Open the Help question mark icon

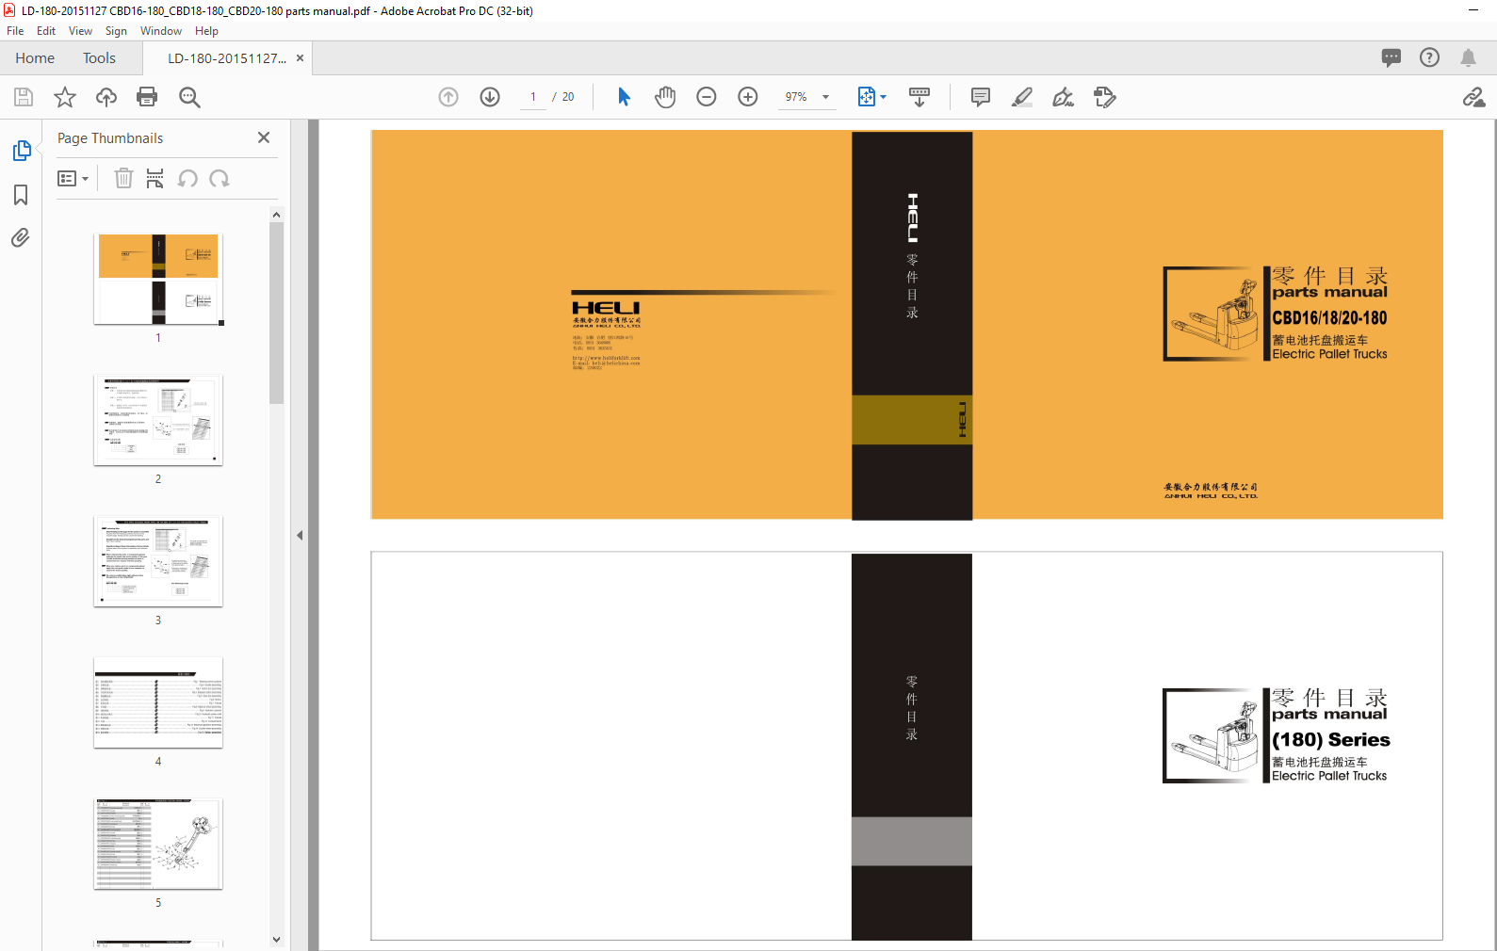[x=1430, y=57]
